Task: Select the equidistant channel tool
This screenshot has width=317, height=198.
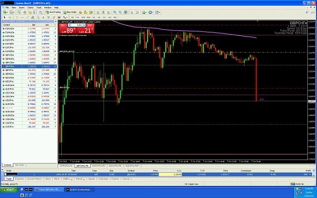Action: point(32,18)
